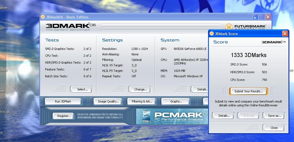This screenshot has width=294, height=142.
Task: Click HDR/SM3.0 Score value 503
Action: pos(264,72)
